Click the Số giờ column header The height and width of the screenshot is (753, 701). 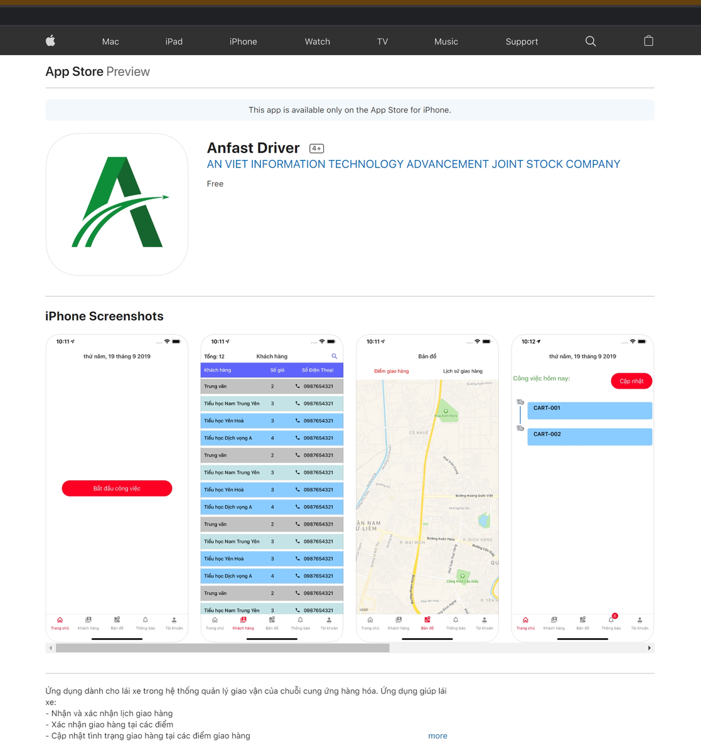click(x=277, y=370)
